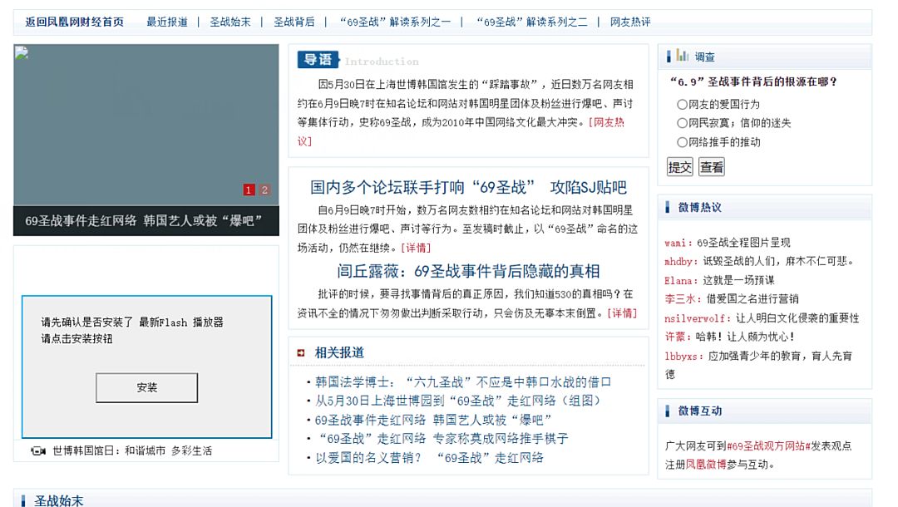The height and width of the screenshot is (507, 898).
Task: Select the 网友的爱国行为 radio option
Action: tap(682, 104)
